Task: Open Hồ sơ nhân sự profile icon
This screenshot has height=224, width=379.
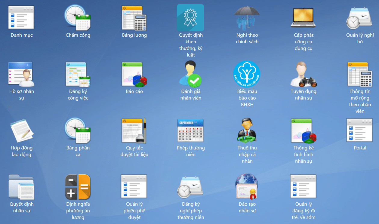Action: 21,74
